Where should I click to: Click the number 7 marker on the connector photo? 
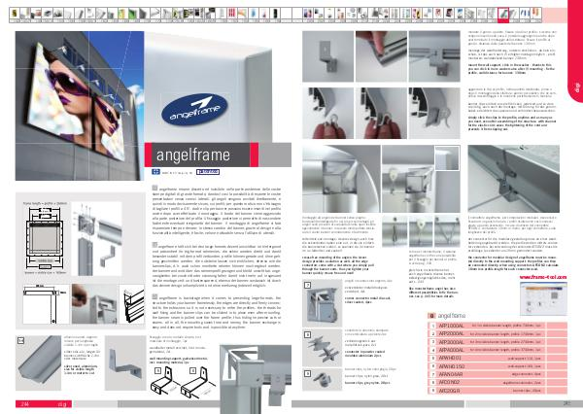click(307, 286)
